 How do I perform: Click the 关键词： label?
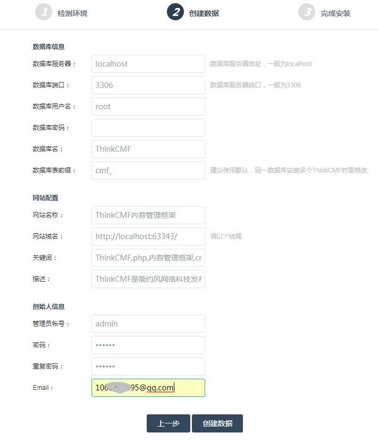coord(44,258)
